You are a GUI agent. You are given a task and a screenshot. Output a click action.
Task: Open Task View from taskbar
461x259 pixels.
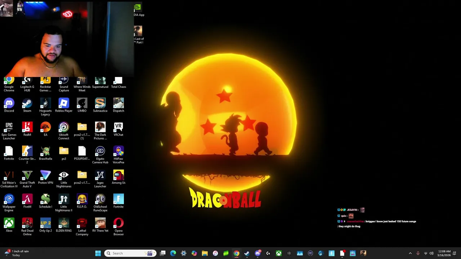coord(163,253)
